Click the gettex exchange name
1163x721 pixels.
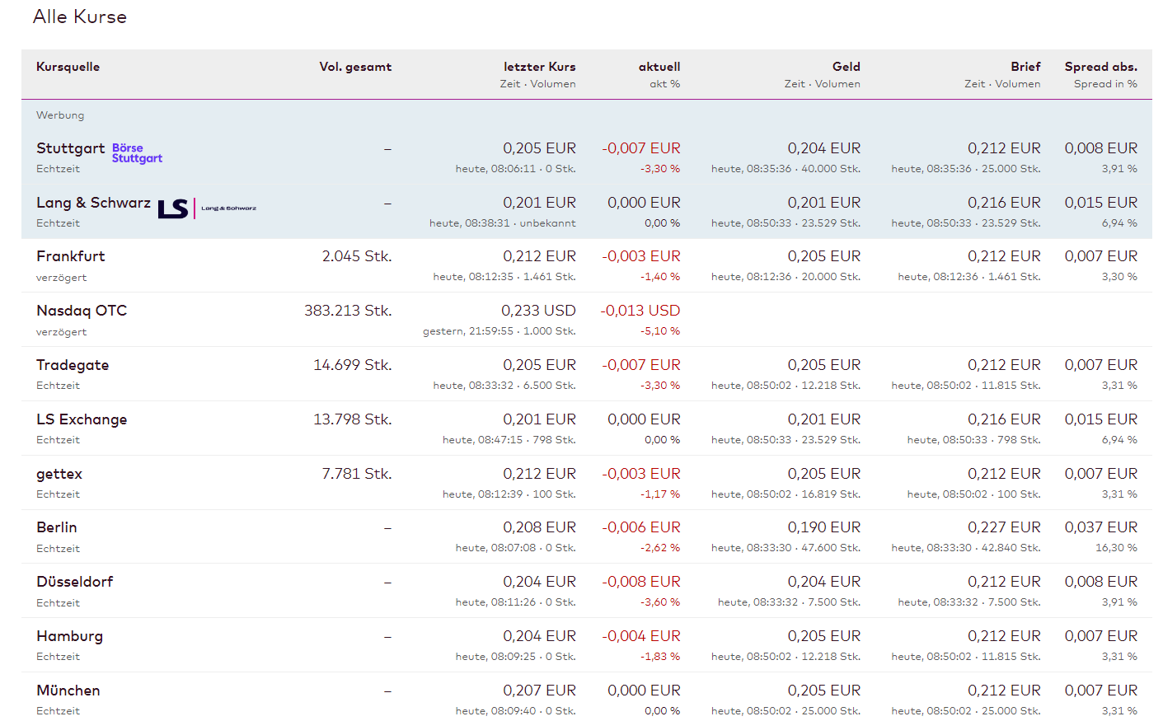pos(59,474)
